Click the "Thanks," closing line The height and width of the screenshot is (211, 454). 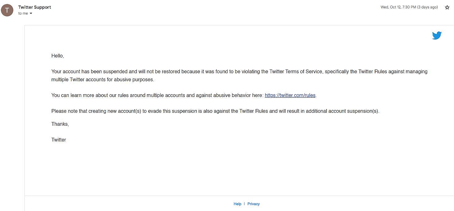[x=60, y=124]
